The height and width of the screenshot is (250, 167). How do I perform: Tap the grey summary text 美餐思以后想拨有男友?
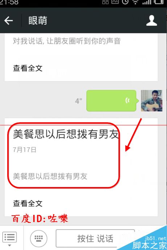coord(50,176)
